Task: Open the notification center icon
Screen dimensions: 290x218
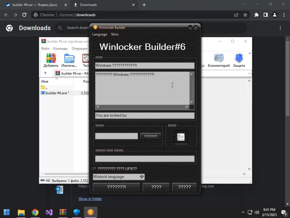Action: click(284, 213)
